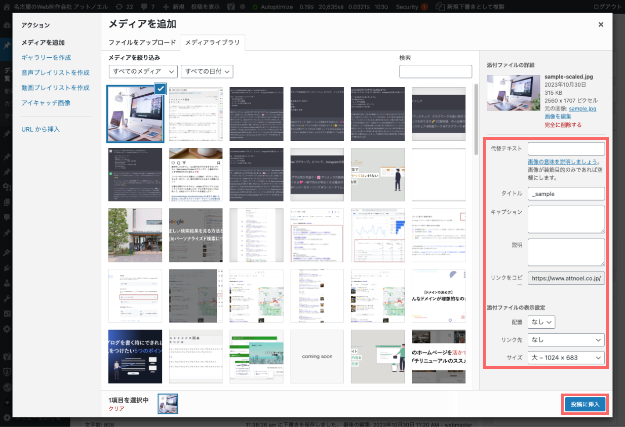
Task: Select メディアを追加 in the アクション menu
Action: pyautogui.click(x=43, y=43)
